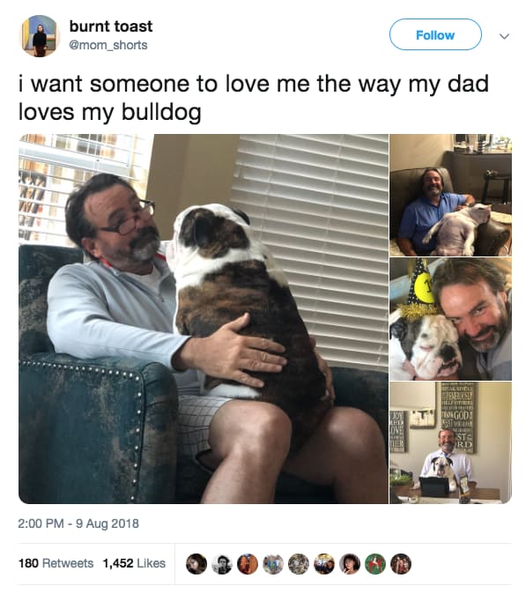526x594 pixels.
Task: Follow the burnt toast account
Action: (x=435, y=35)
